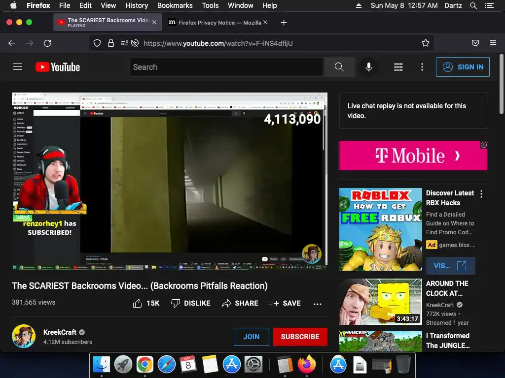The image size is (505, 378).
Task: Reload the page in Firefox
Action: point(47,43)
